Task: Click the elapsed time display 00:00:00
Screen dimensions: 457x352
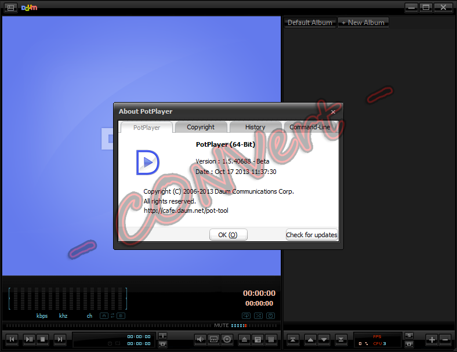Action: tap(259, 293)
